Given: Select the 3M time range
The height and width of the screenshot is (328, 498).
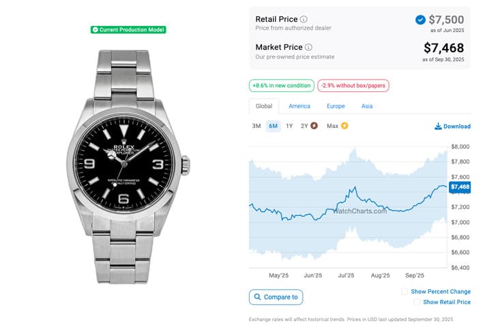Looking at the screenshot, I should tap(257, 126).
